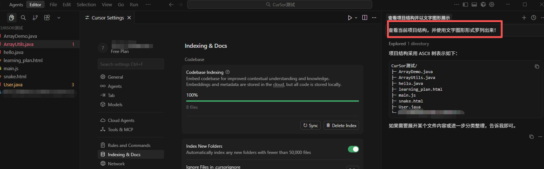Open Agents settings section
The image size is (544, 169).
coord(131,86)
